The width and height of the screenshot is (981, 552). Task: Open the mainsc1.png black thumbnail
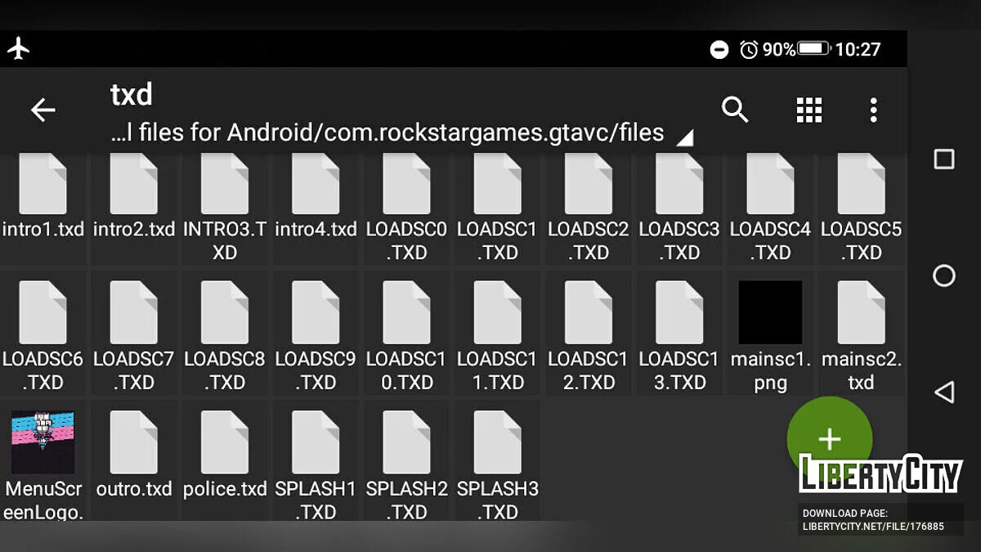pos(770,312)
